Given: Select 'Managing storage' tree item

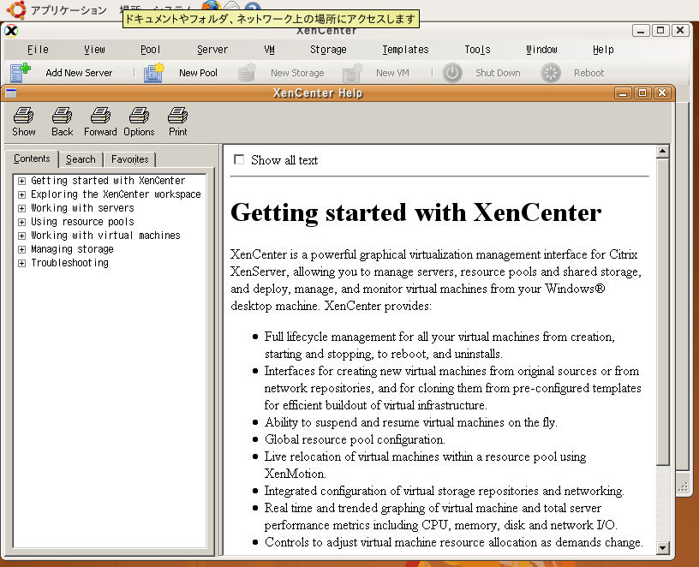Looking at the screenshot, I should pos(72,249).
